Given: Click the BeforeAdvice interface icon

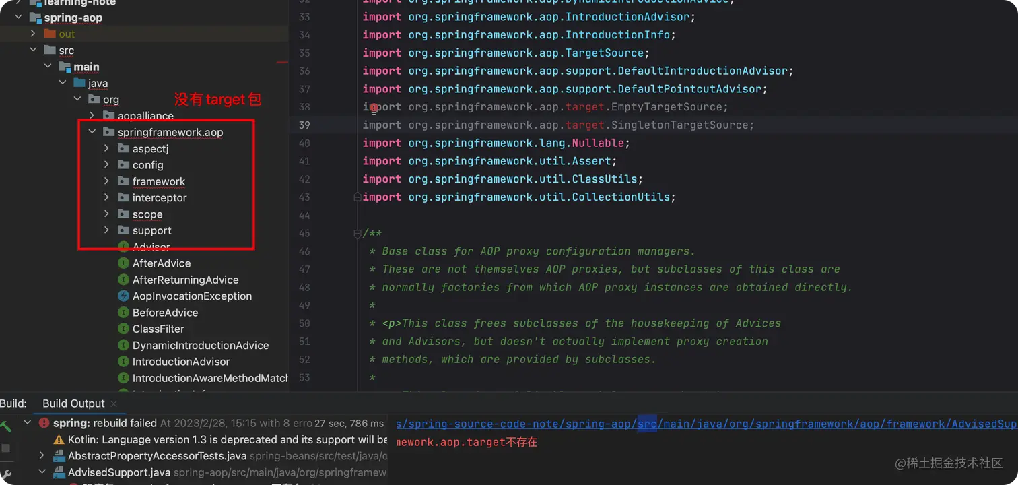Looking at the screenshot, I should [123, 313].
